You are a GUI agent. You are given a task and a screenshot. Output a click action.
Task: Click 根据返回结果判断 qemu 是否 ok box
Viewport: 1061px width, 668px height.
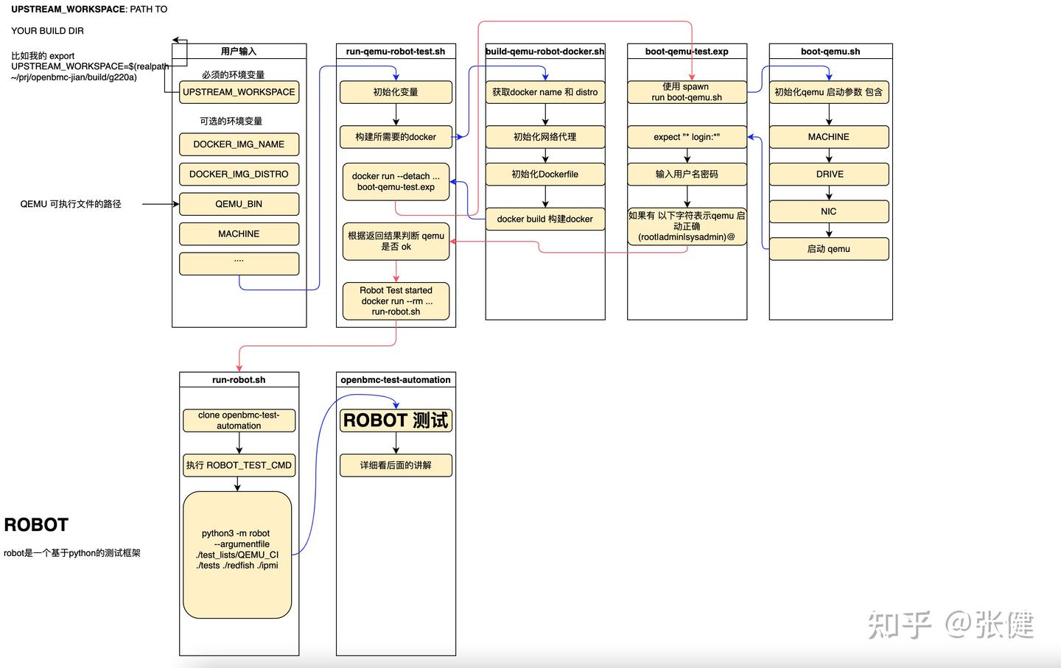tap(396, 242)
